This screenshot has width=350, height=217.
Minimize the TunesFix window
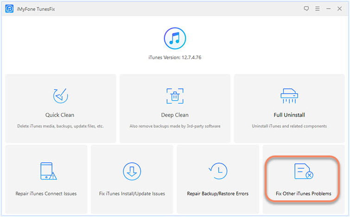(329, 8)
